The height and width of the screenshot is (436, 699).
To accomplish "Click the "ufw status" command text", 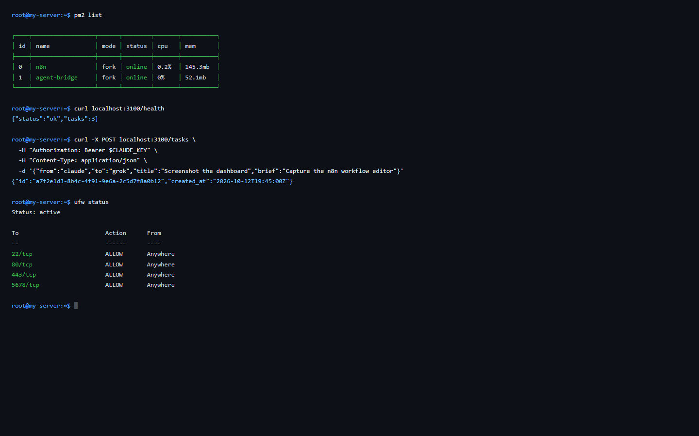I will pos(91,202).
